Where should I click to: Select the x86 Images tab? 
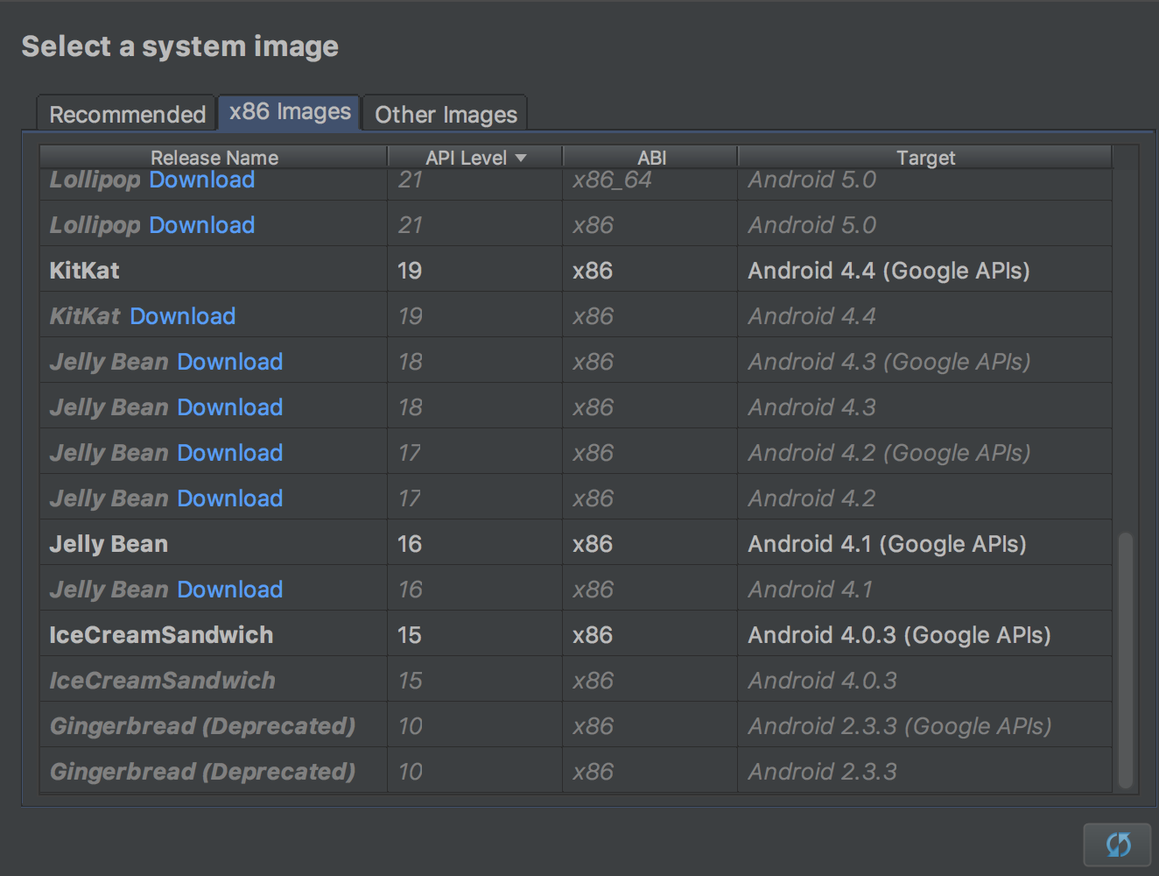tap(290, 112)
